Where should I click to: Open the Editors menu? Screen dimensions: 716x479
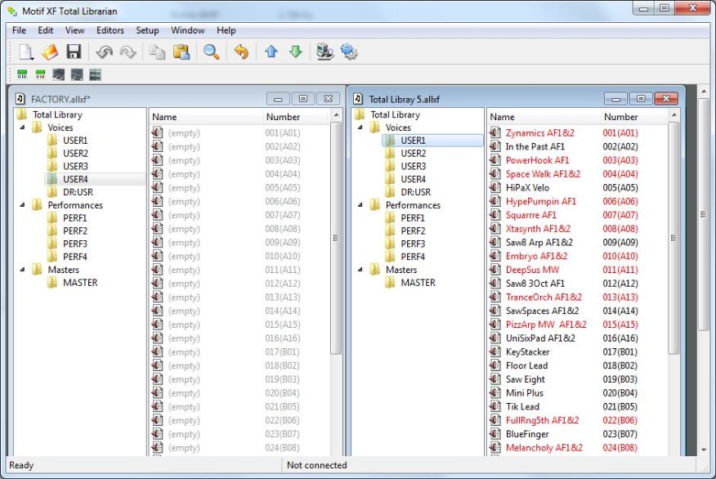tap(110, 30)
